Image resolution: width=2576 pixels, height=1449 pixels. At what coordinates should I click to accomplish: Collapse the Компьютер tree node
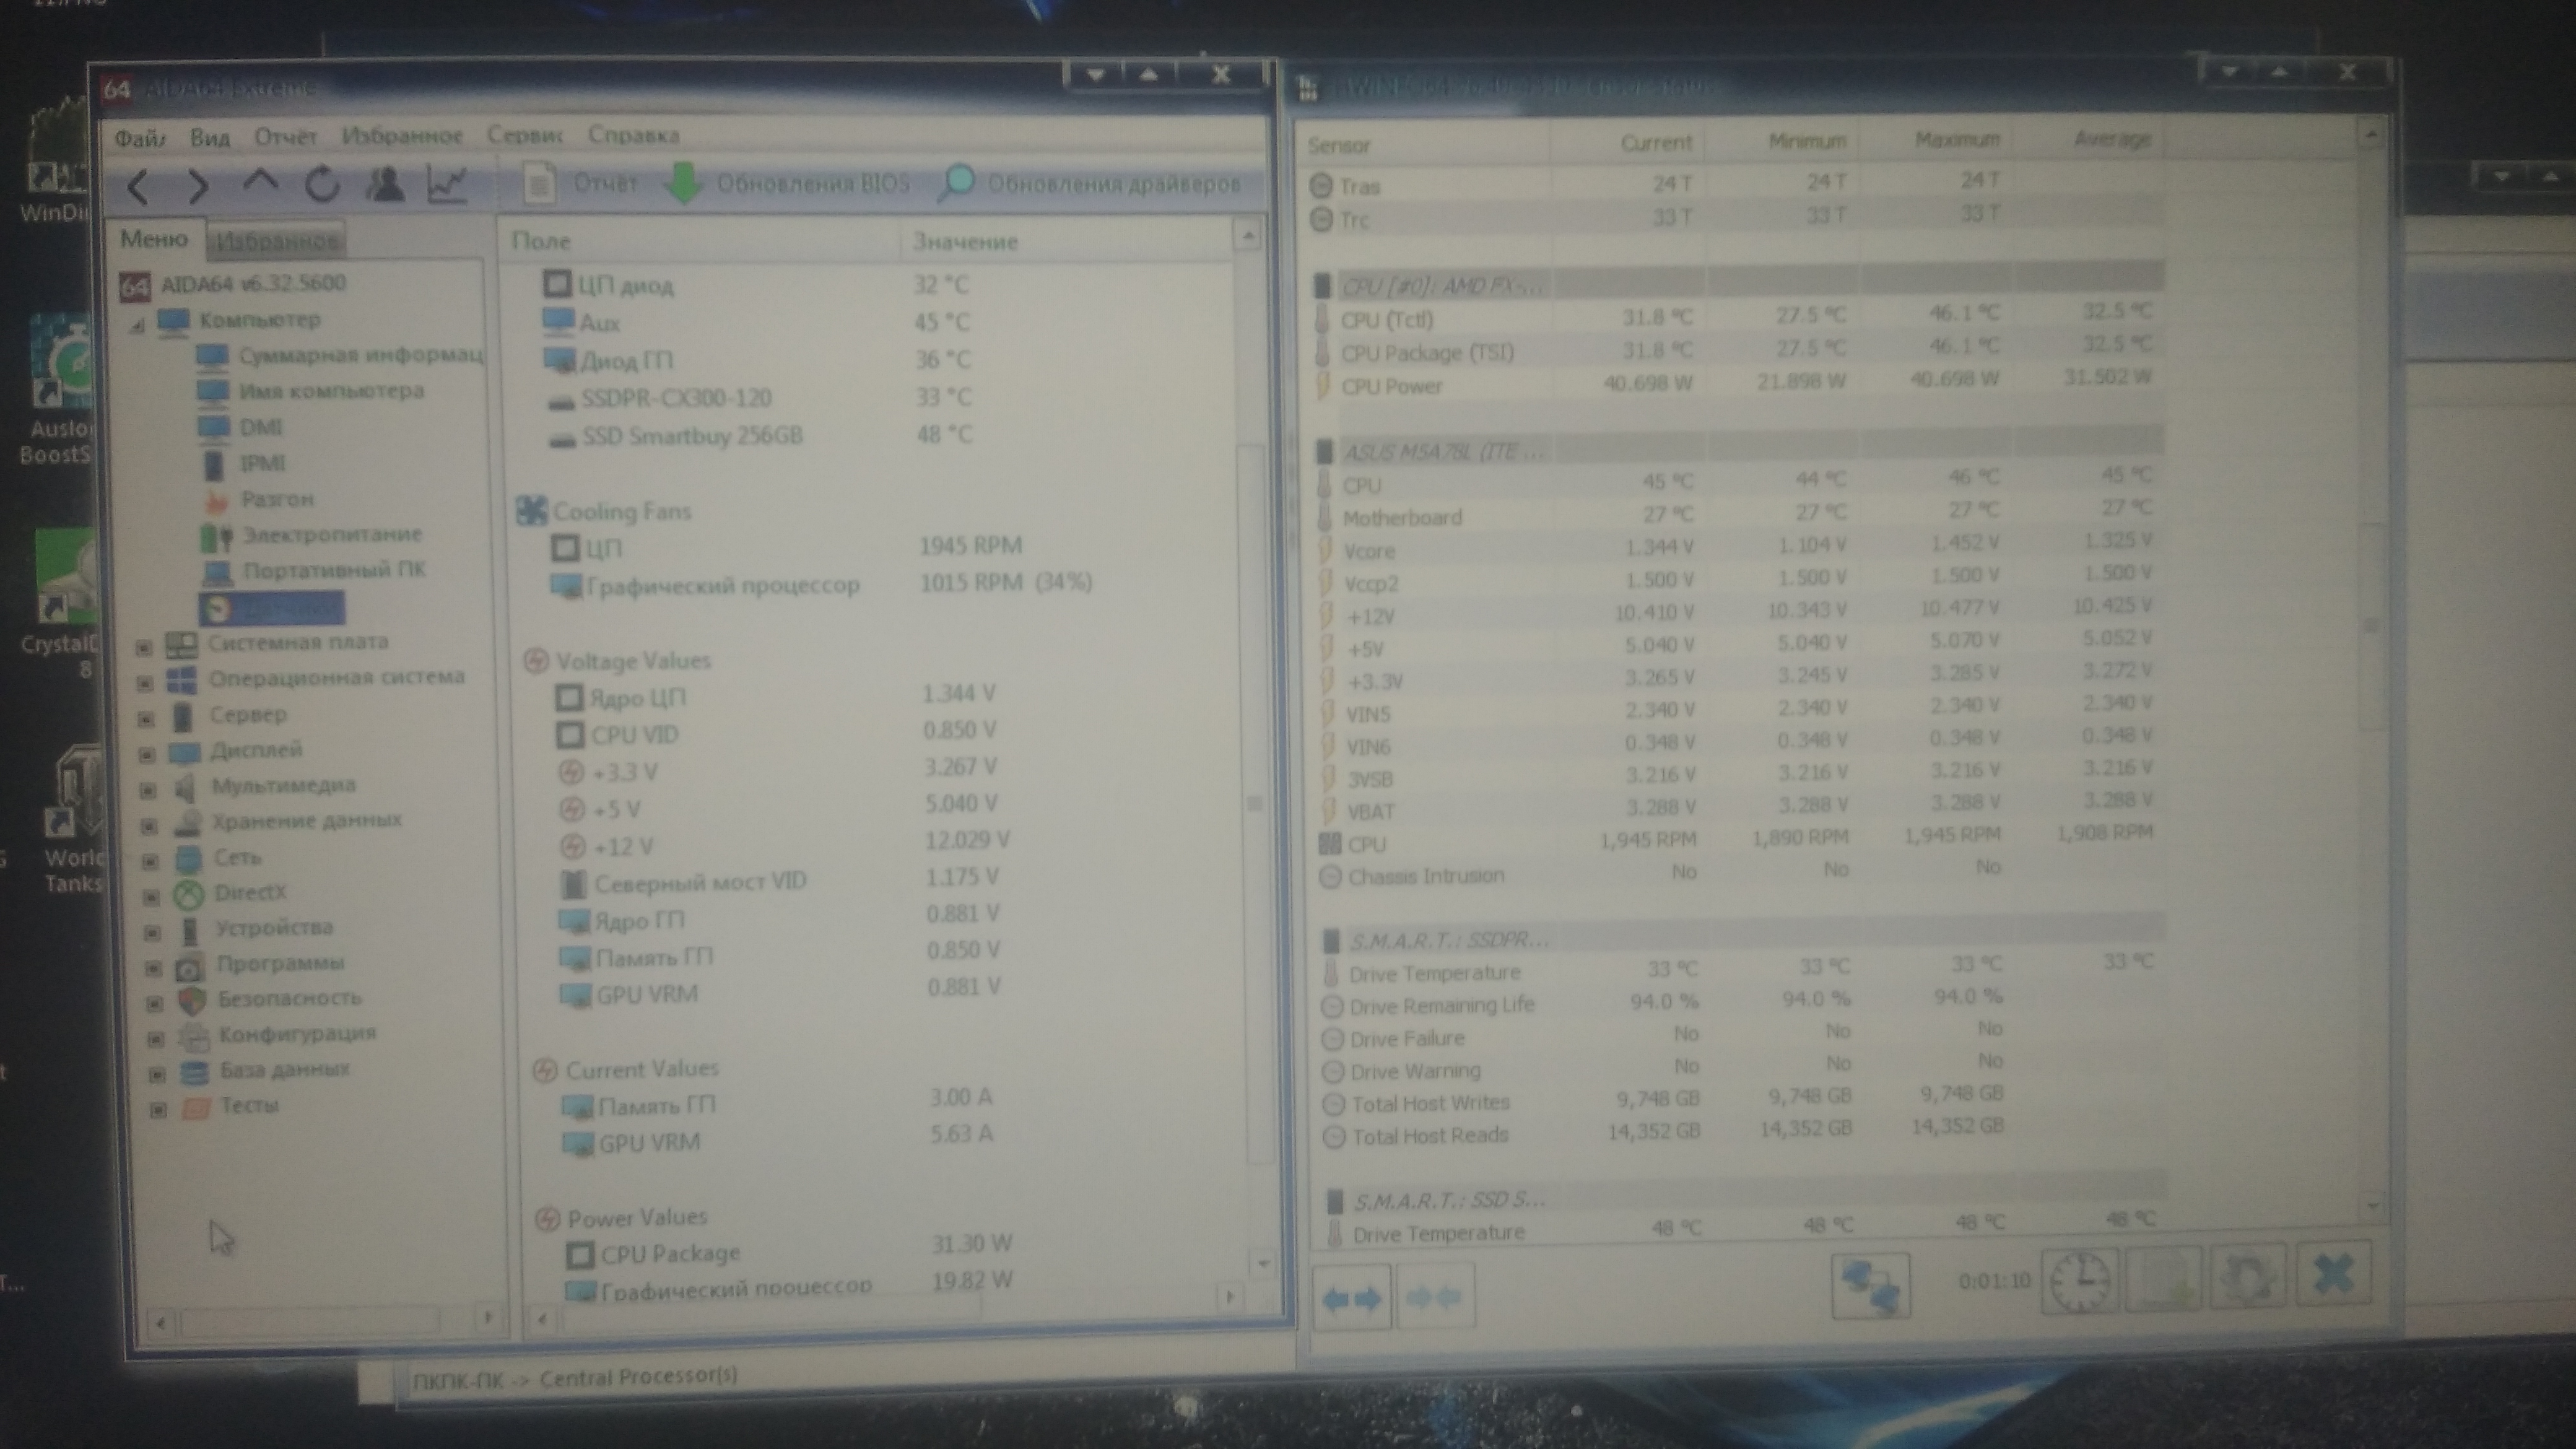[138, 325]
